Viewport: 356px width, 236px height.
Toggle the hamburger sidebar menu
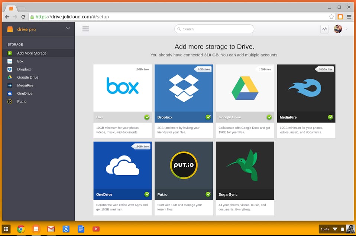(x=85, y=29)
